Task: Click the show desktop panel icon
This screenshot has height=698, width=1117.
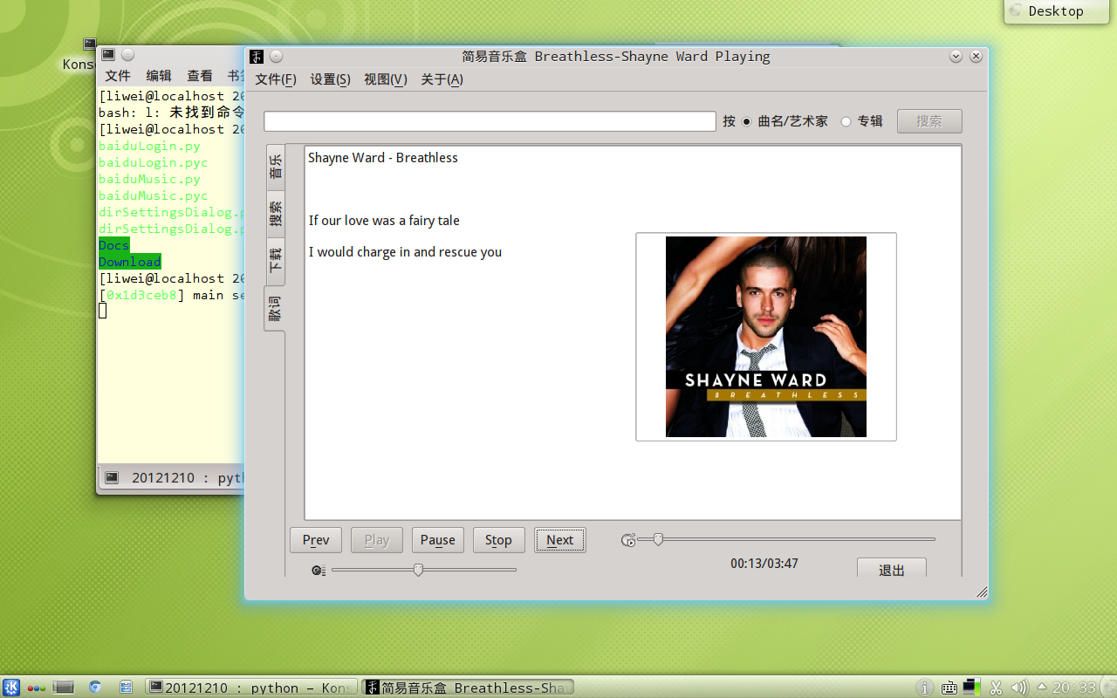Action: point(64,688)
